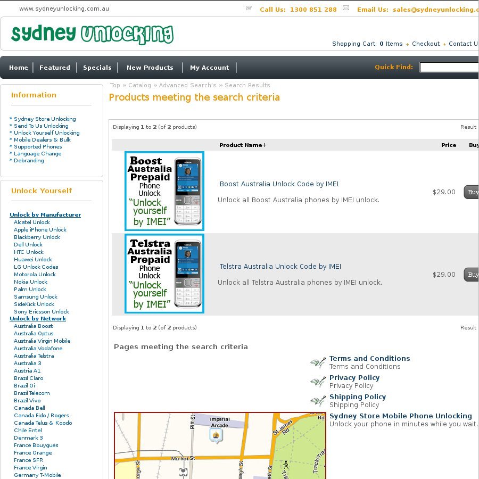This screenshot has width=479, height=479.
Task: Open the Language Change link
Action: pyautogui.click(x=38, y=154)
